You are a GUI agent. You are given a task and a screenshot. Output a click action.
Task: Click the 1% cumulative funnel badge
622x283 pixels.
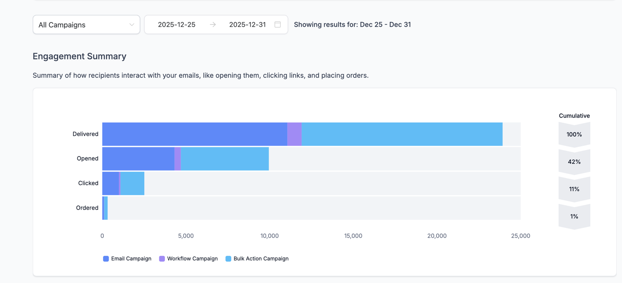click(574, 217)
